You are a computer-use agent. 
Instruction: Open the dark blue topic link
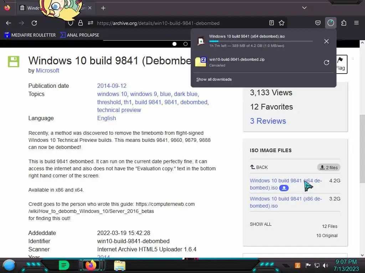coord(186,94)
